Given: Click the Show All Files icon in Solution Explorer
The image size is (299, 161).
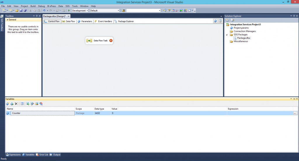Looking at the screenshot, I should (232, 20).
